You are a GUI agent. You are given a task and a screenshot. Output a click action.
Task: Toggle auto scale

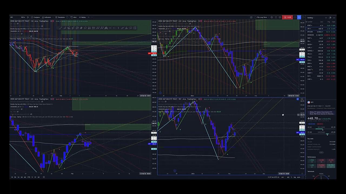click(x=299, y=177)
